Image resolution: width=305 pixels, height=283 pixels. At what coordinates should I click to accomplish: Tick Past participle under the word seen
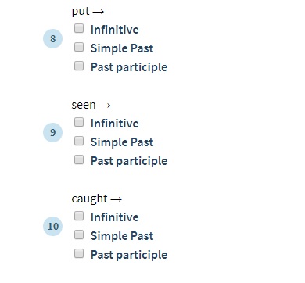tap(79, 159)
